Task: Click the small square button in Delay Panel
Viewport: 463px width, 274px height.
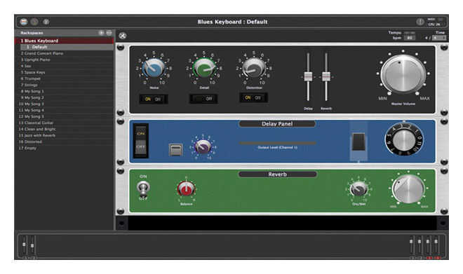Action: [175, 149]
